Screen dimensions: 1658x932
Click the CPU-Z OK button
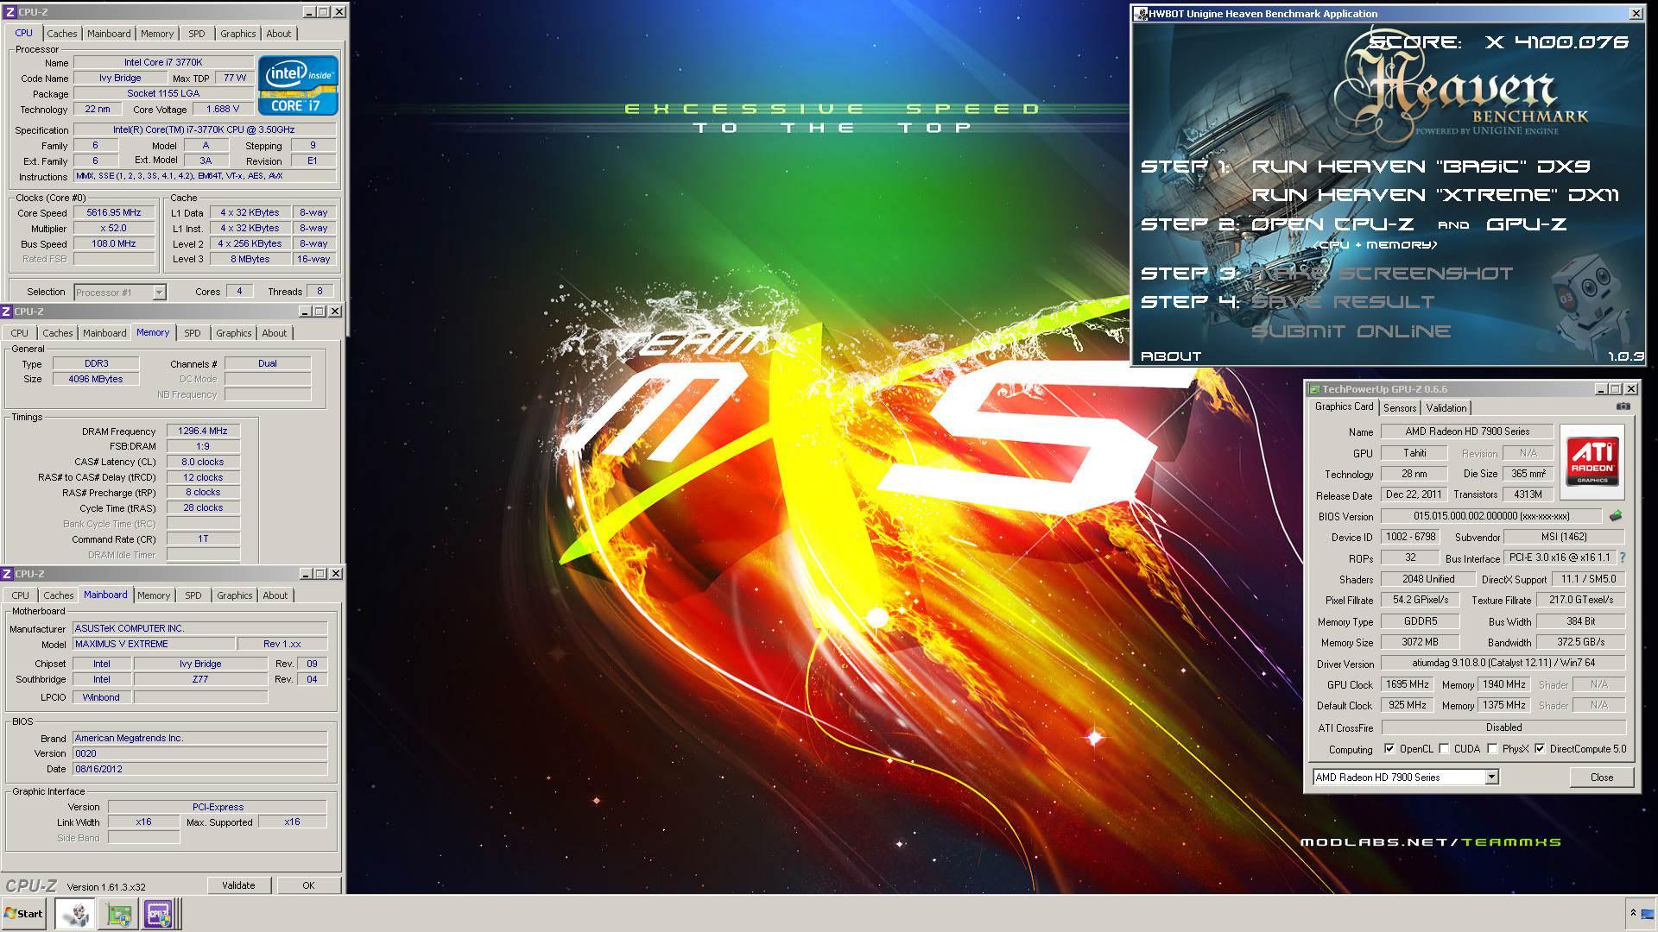(x=308, y=885)
